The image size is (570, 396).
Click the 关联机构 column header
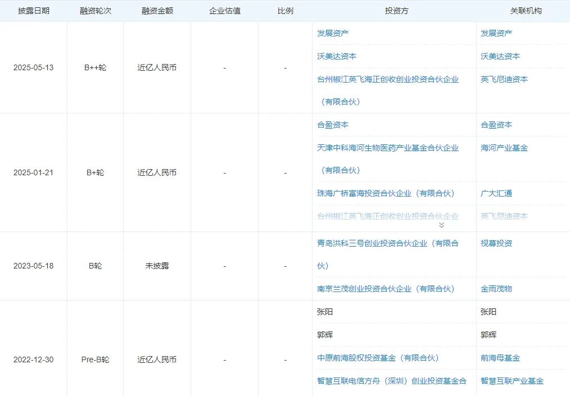[x=526, y=11]
